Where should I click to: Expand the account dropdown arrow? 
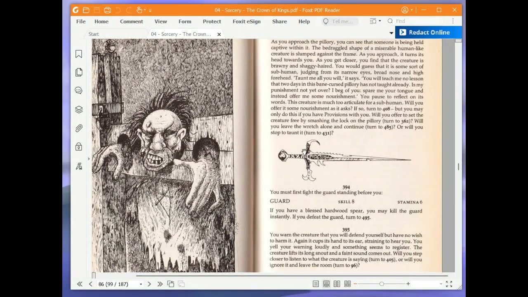click(x=412, y=10)
